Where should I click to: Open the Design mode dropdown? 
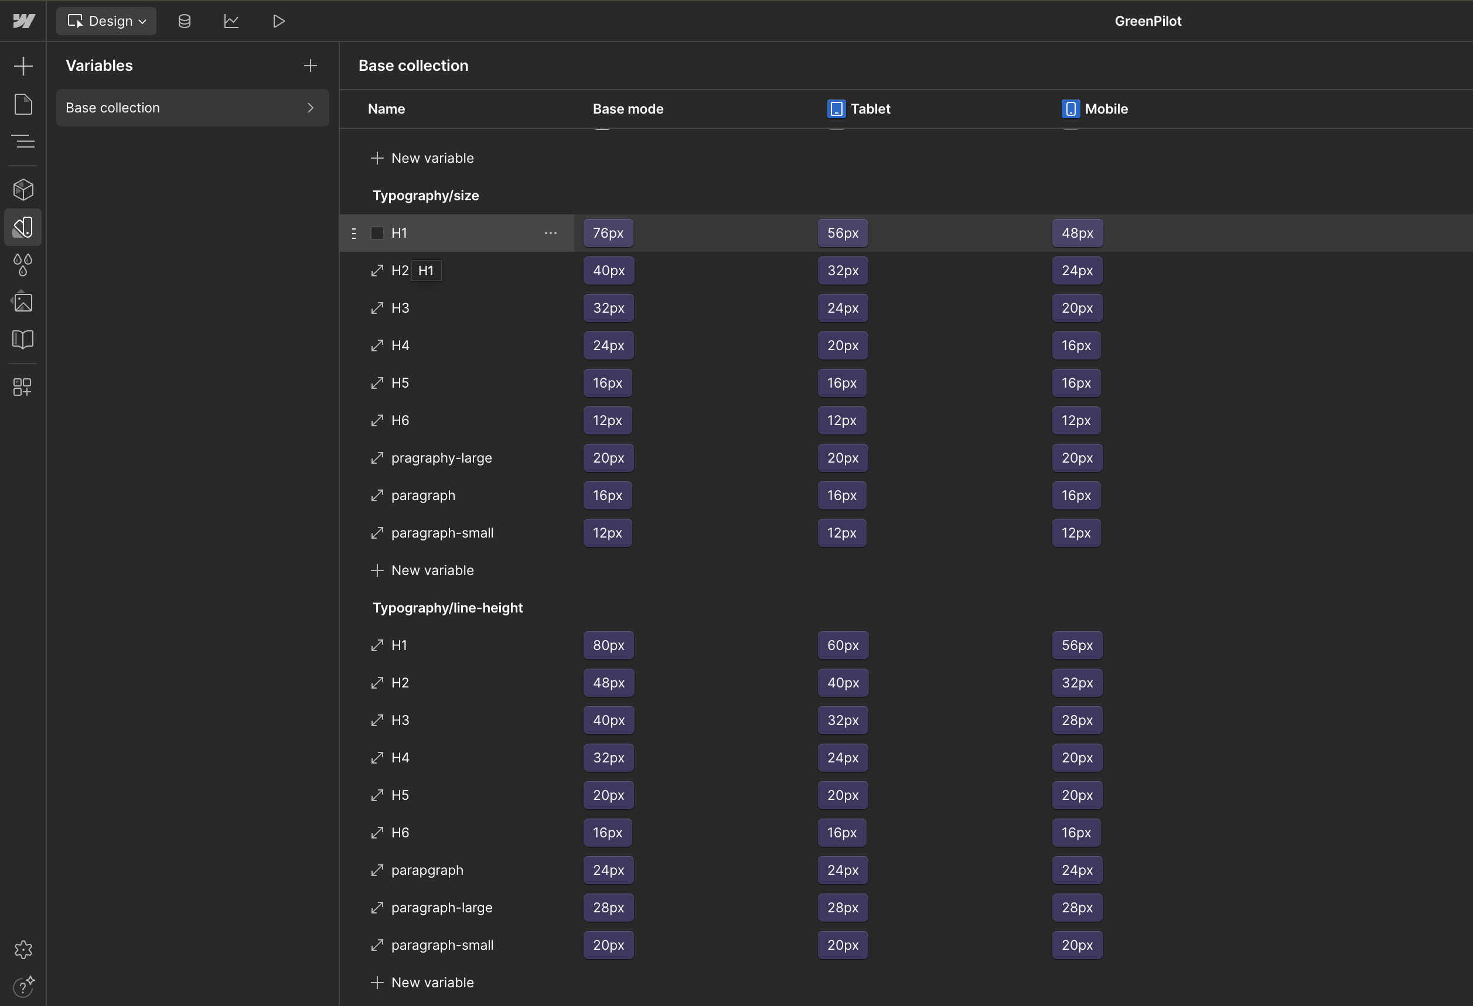(107, 21)
